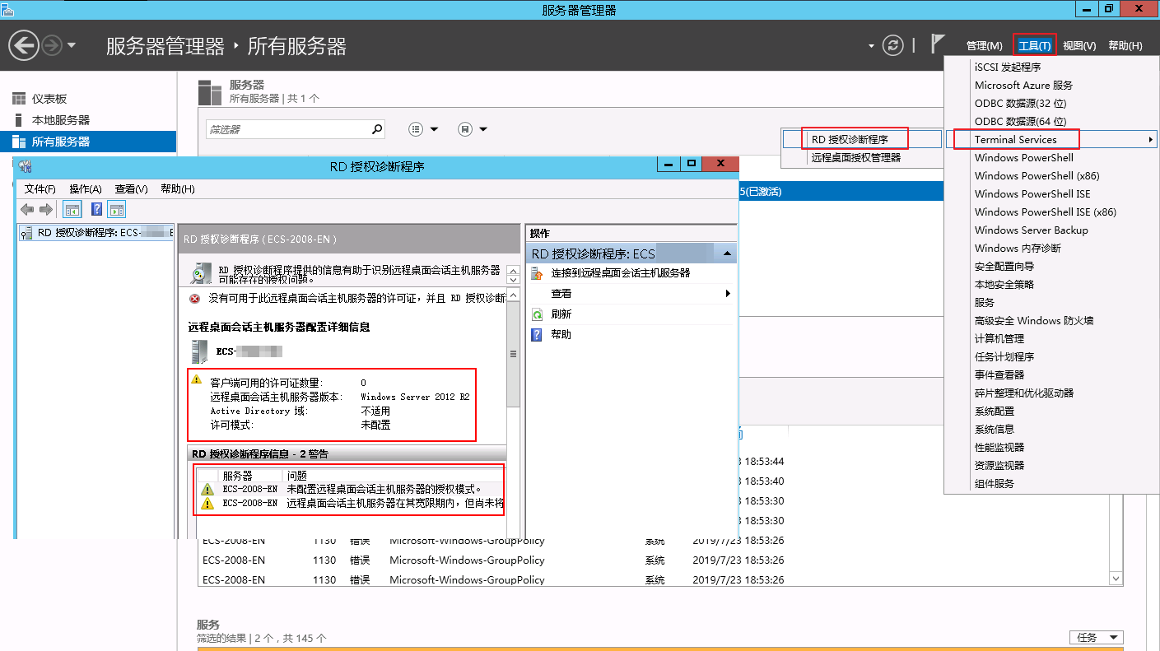Open the notifications flag in Server Manager
Image resolution: width=1160 pixels, height=651 pixels.
tap(938, 44)
